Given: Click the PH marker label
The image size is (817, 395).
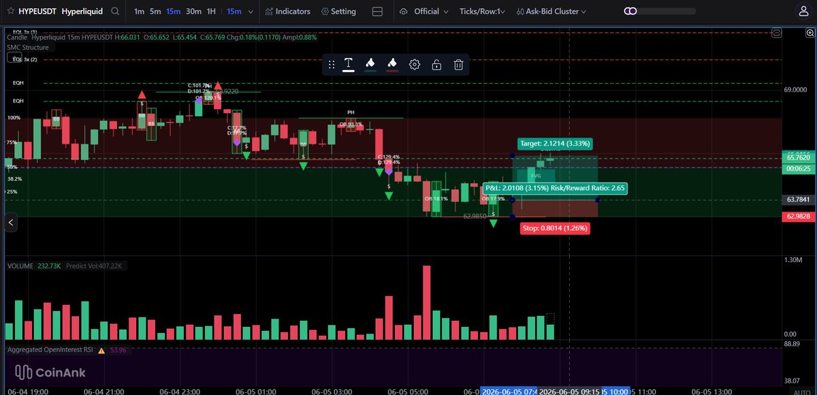Looking at the screenshot, I should (x=351, y=112).
